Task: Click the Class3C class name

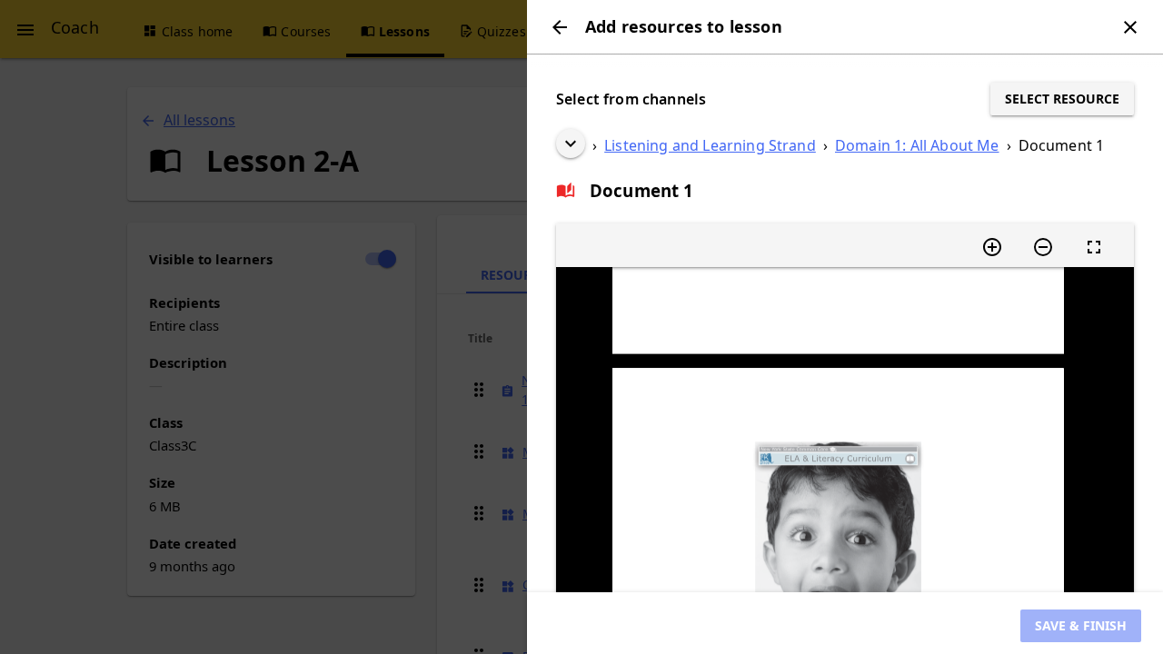Action: click(173, 446)
